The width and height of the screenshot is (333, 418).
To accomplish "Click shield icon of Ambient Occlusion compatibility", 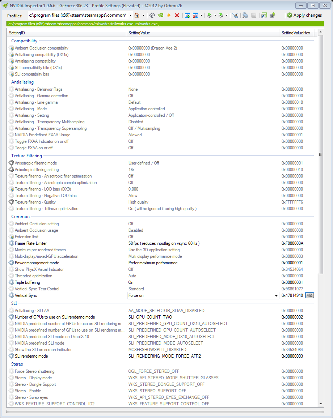I will pos(11,48).
